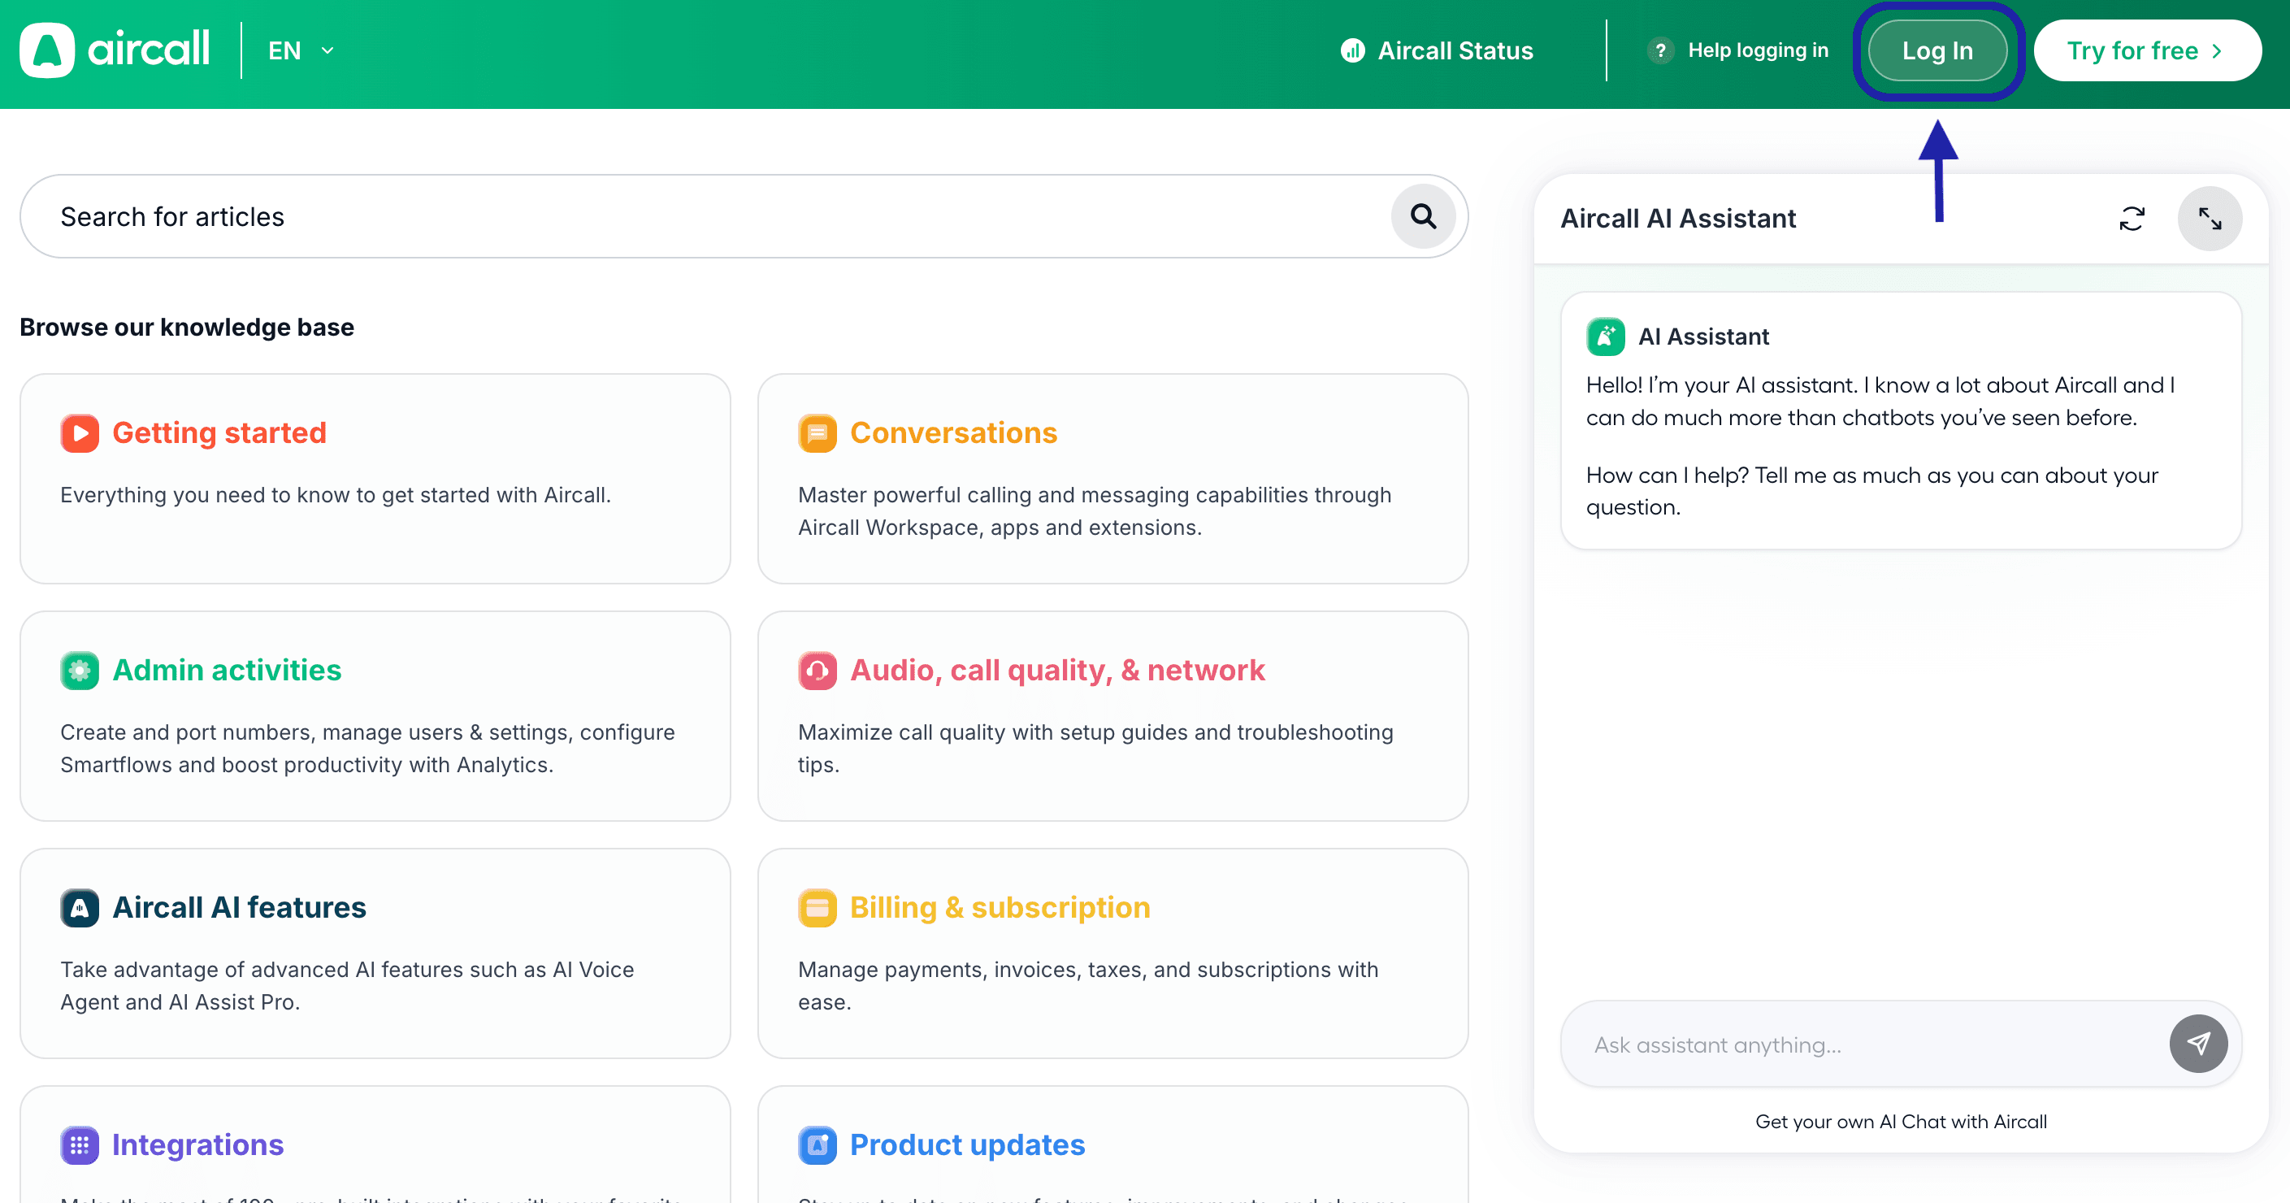The width and height of the screenshot is (2290, 1203).
Task: Open Get your own AI Chat with Aircall
Action: click(1901, 1121)
